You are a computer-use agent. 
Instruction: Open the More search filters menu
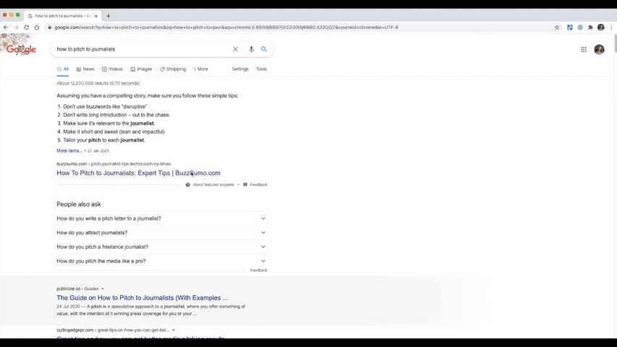pyautogui.click(x=201, y=69)
